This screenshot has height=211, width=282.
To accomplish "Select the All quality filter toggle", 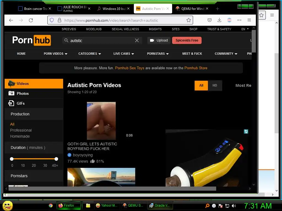I will click(x=201, y=85).
